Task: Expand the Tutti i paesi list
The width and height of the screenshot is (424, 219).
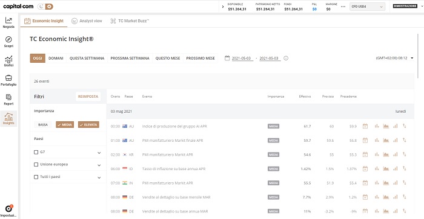Action: click(x=99, y=177)
